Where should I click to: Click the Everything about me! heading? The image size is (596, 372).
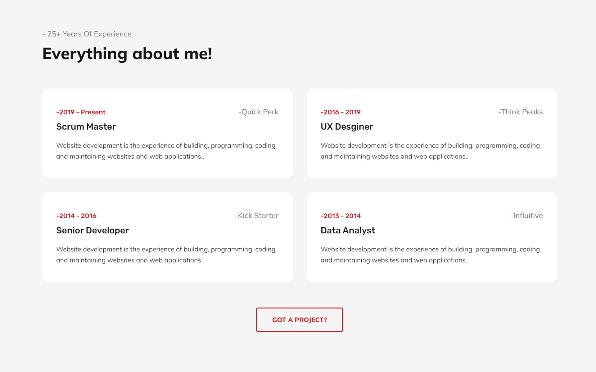pos(127,54)
